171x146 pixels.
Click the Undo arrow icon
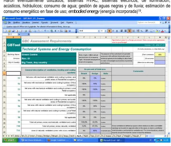coord(45,31)
